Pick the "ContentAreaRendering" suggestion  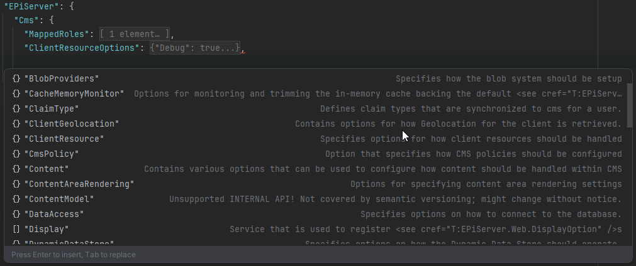point(79,184)
